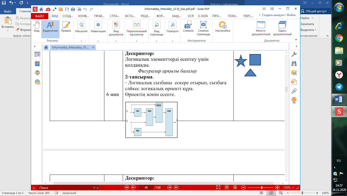Image resolution: width=347 pixels, height=196 pixels.
Task: Adjust Word's zoom slider handle
Action: point(302,193)
